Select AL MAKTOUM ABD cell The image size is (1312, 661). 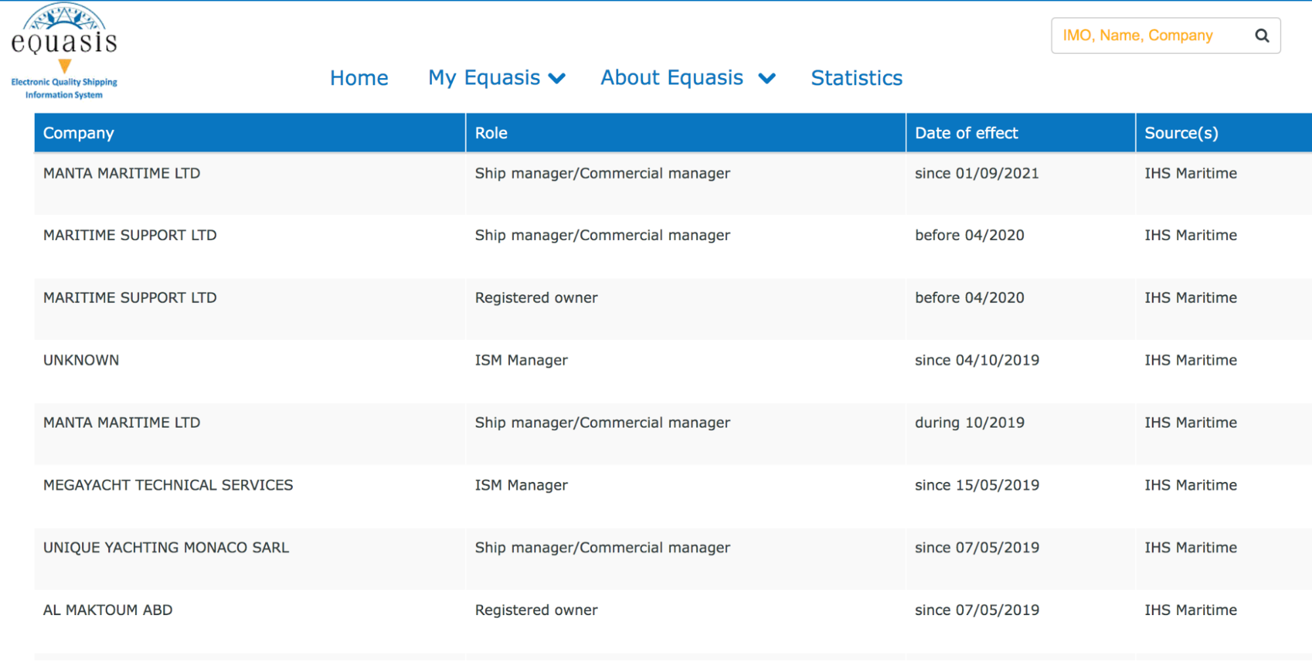click(x=108, y=610)
